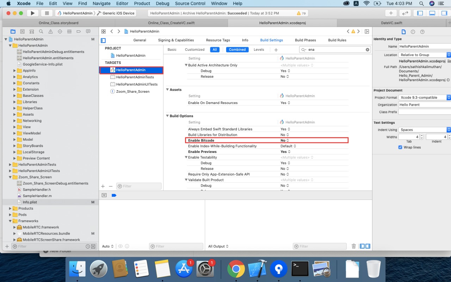451x282 pixels.
Task: Remove the selected target with minus button
Action: pyautogui.click(x=111, y=186)
